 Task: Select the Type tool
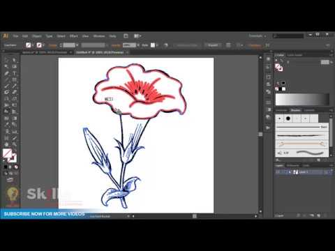coord(14,73)
